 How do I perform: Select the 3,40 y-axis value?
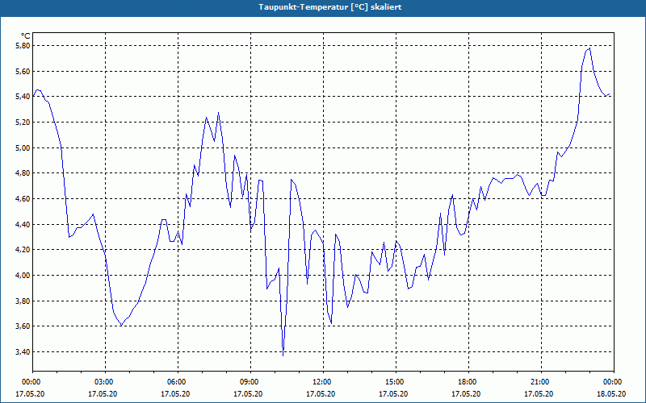(x=23, y=351)
